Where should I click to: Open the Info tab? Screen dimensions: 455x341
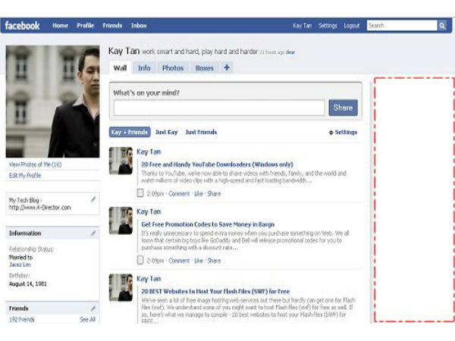(144, 67)
